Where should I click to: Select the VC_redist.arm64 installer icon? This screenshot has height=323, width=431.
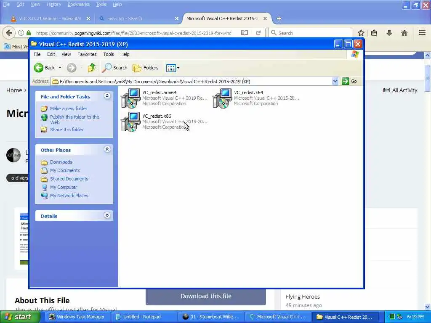point(130,98)
